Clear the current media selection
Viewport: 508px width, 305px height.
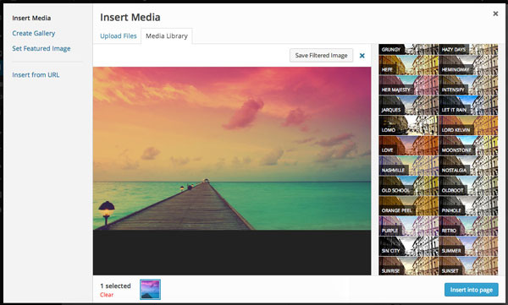[107, 295]
